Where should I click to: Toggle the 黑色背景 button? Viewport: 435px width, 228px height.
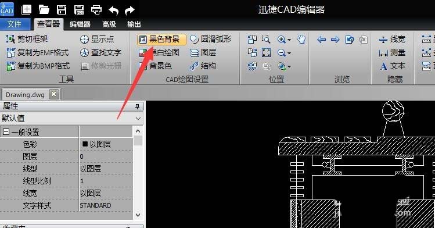coord(161,40)
